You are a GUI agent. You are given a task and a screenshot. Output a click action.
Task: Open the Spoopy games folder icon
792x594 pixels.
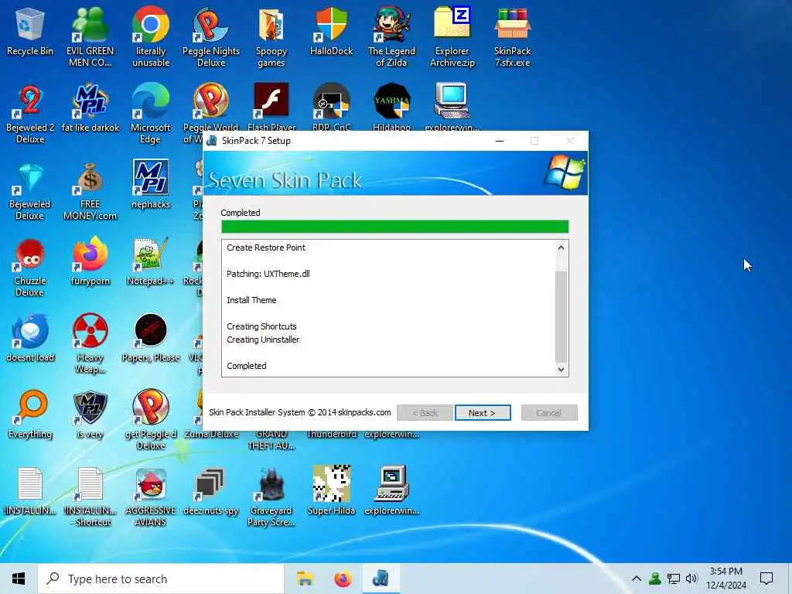[271, 38]
